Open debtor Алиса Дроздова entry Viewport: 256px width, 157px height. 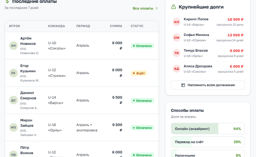click(x=208, y=69)
